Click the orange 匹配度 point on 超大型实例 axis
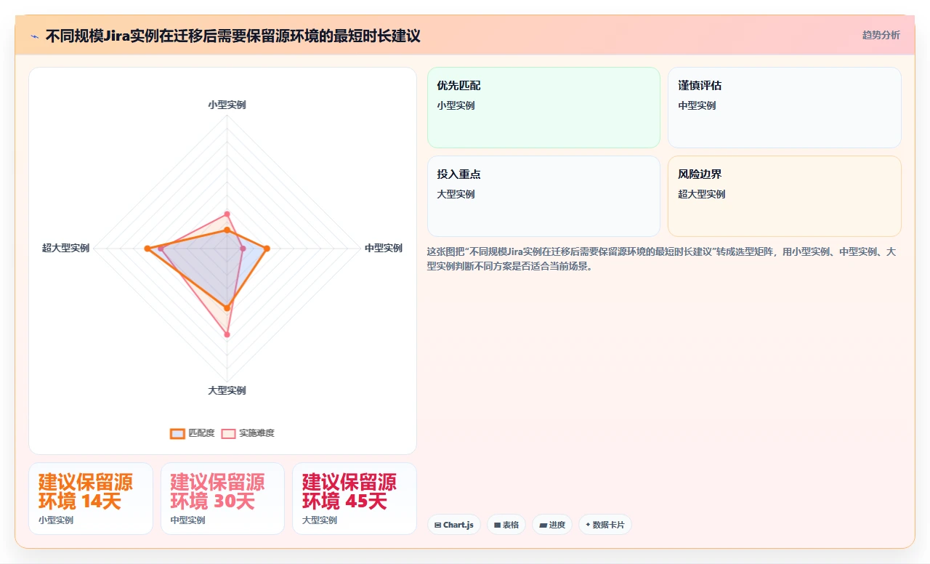This screenshot has width=930, height=564. point(147,249)
